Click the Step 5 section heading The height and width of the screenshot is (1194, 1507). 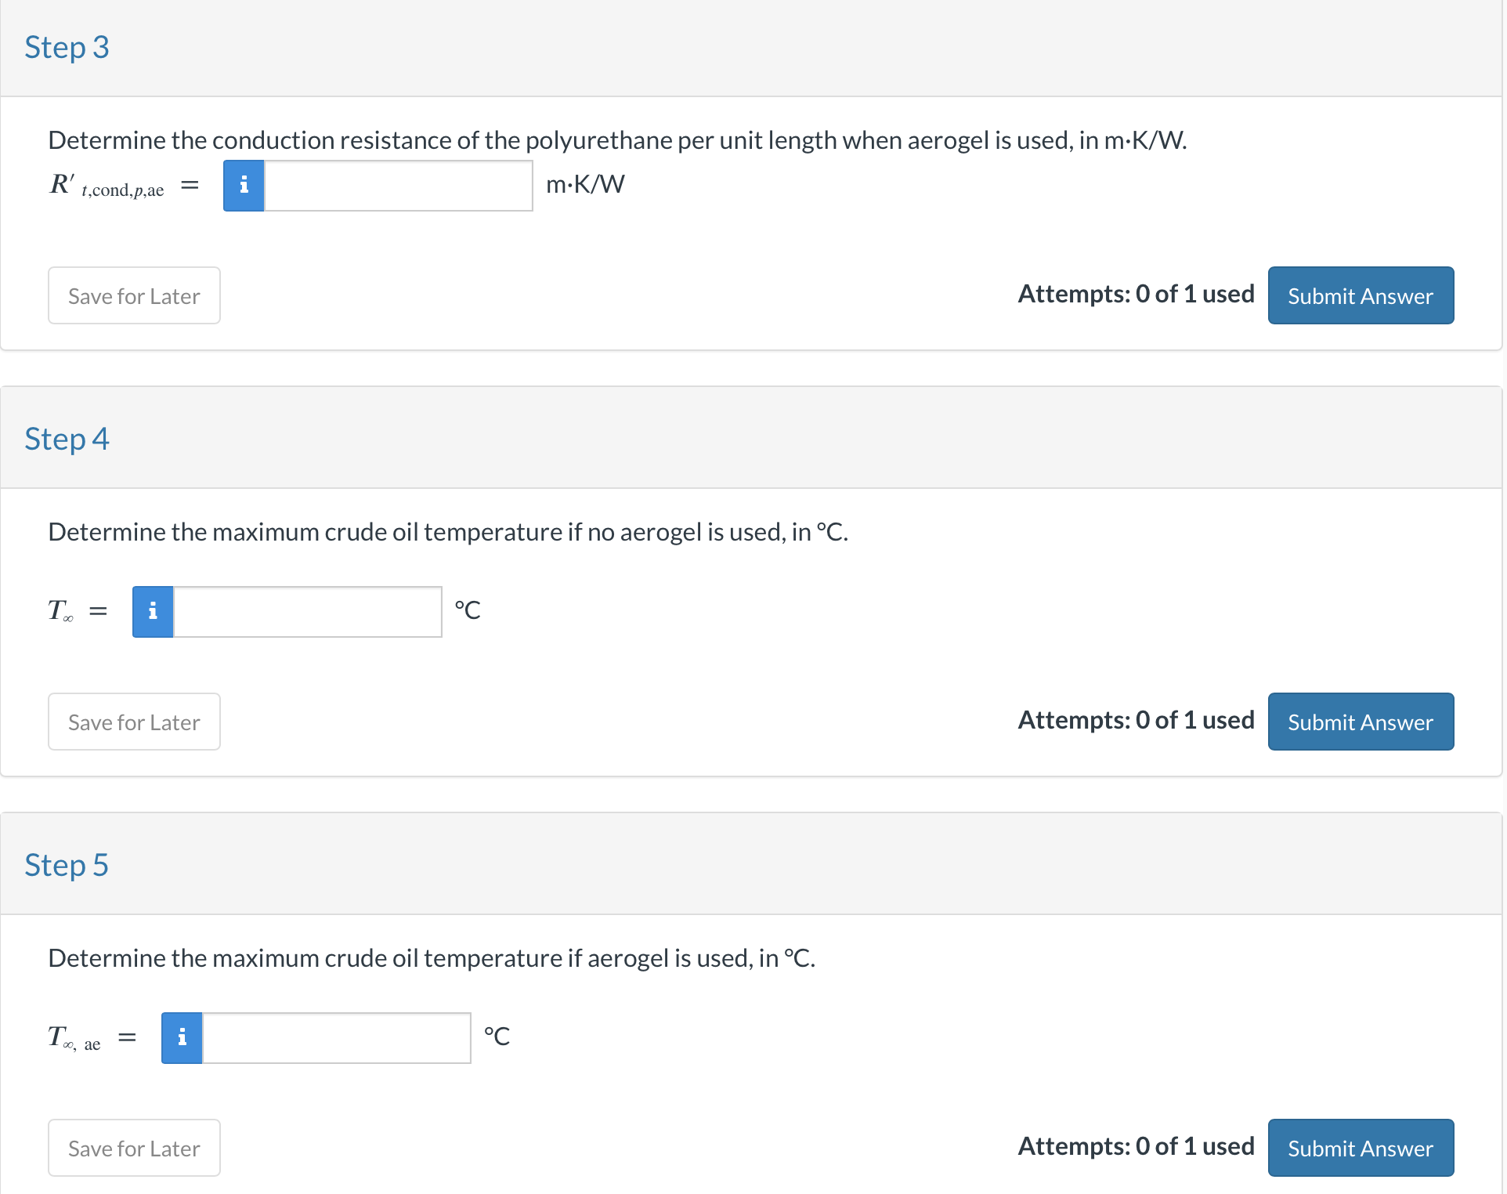(67, 865)
